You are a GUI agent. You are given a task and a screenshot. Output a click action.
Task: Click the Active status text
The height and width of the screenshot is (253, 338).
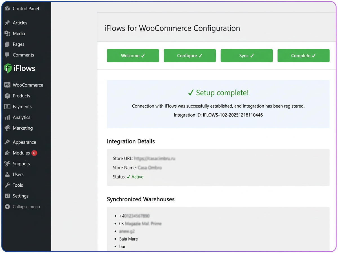[135, 177]
